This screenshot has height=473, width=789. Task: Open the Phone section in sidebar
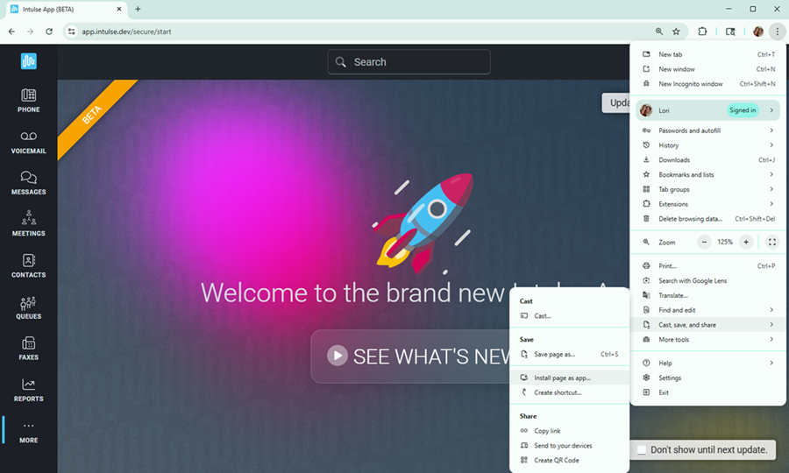(x=29, y=101)
